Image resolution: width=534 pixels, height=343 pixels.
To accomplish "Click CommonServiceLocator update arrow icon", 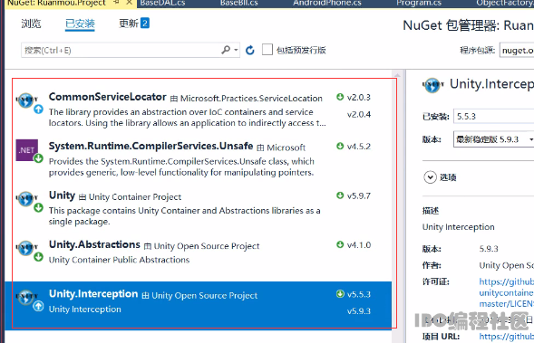I will tap(38, 110).
